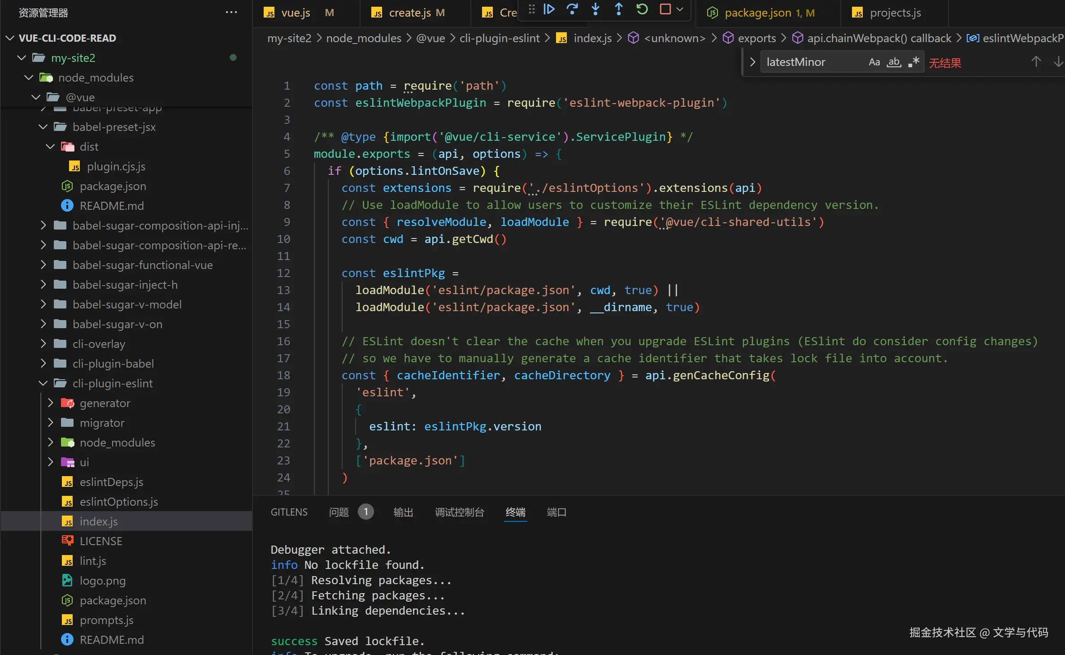Restart the debugging session
This screenshot has width=1065, height=655.
pos(642,9)
